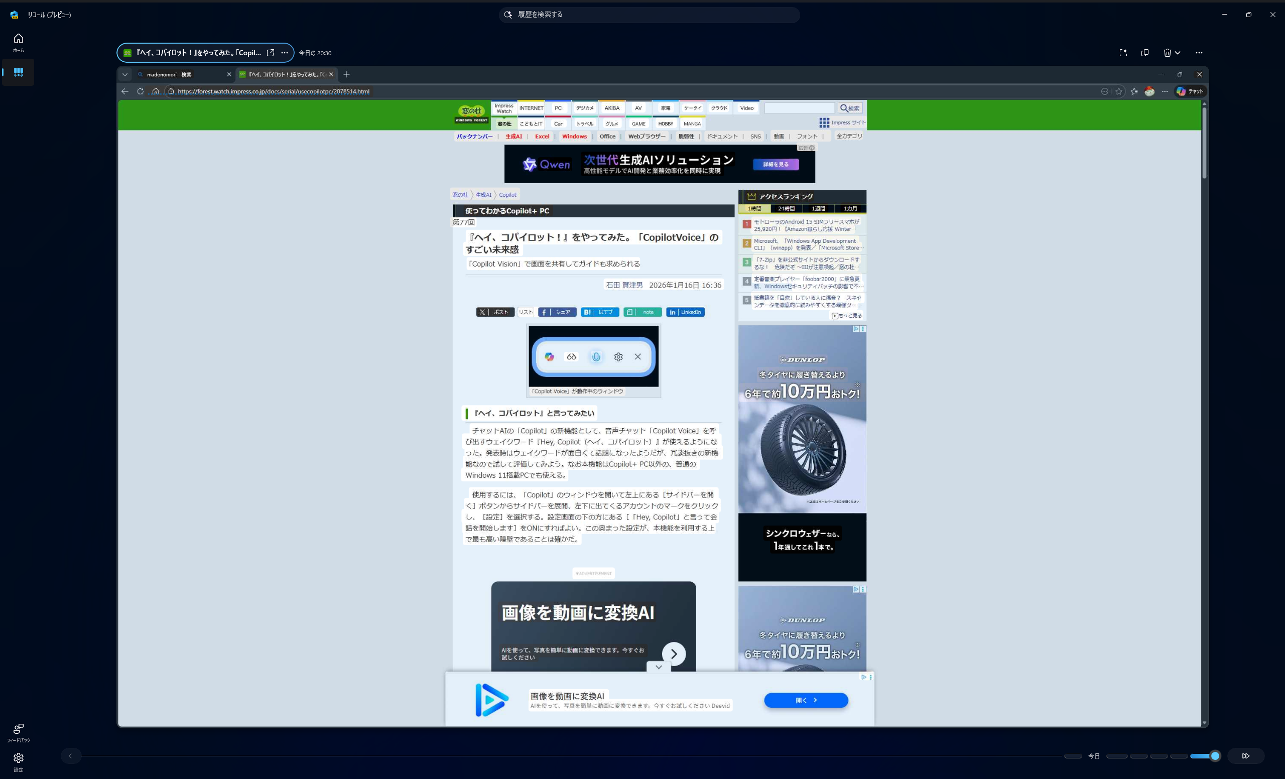
Task: Open the tab list dropdown chevron in the browser
Action: tap(125, 75)
